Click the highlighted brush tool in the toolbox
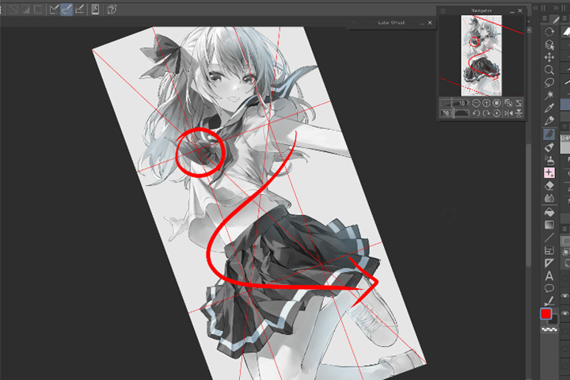Viewport: 570px width, 380px height. (549, 134)
